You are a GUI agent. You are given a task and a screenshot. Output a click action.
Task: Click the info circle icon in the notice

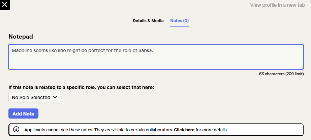tap(16, 130)
